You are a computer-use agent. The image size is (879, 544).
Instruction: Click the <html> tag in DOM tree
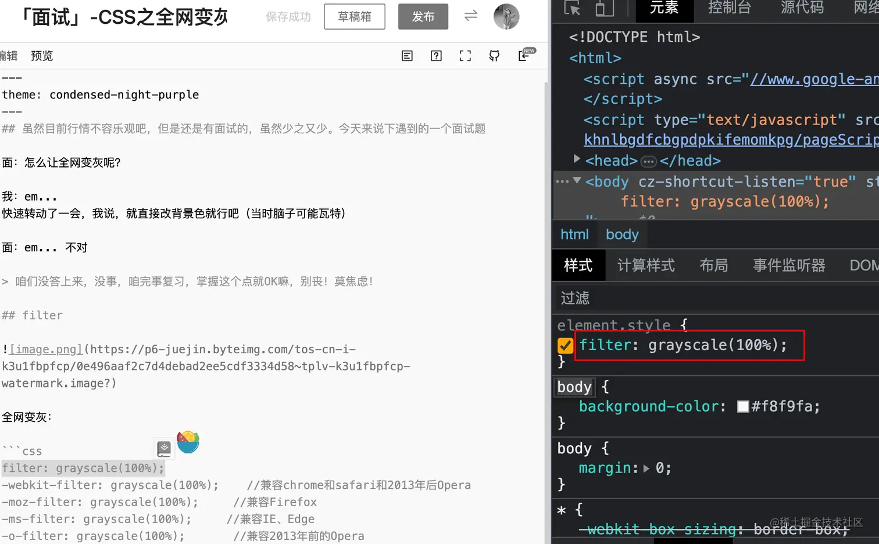[595, 58]
